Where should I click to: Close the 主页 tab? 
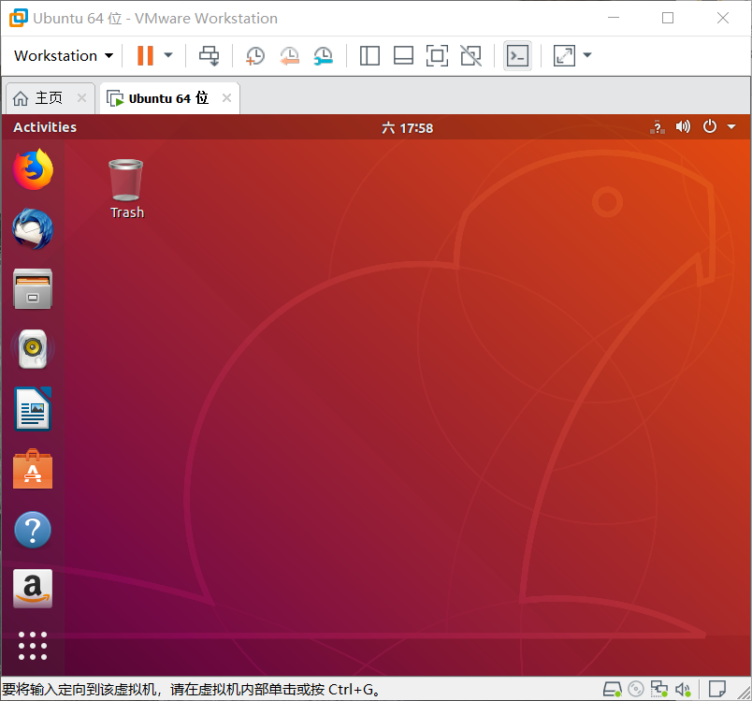tap(82, 98)
